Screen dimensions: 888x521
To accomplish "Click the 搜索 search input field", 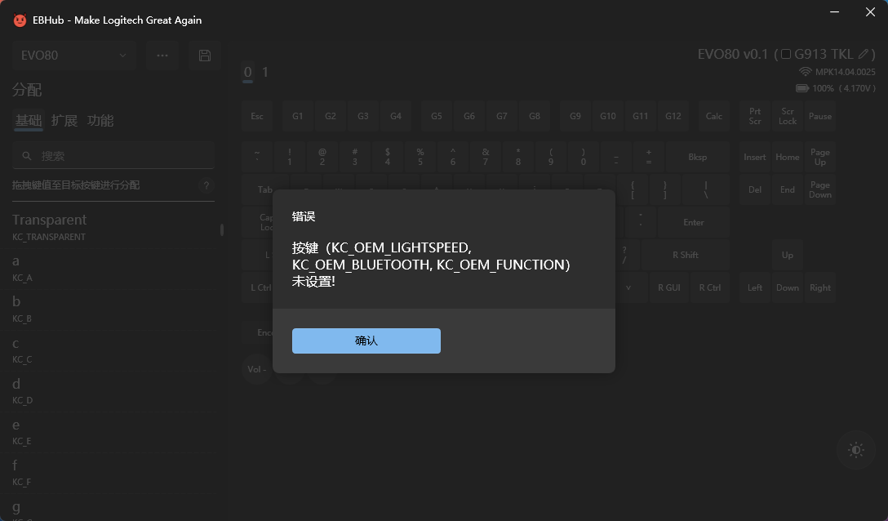I will 122,156.
